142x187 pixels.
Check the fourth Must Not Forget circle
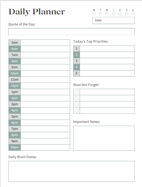[x=77, y=111]
